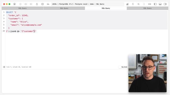Click line number 7 in the gutter

click(4, 31)
